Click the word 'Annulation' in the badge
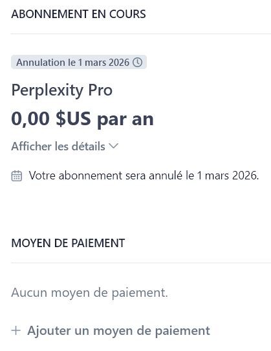This screenshot has height=351, width=271. (x=41, y=62)
